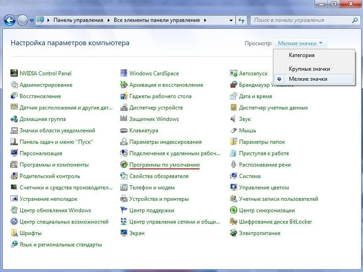Open the Программы и компоненты link
The width and height of the screenshot is (363, 272).
coord(54,165)
